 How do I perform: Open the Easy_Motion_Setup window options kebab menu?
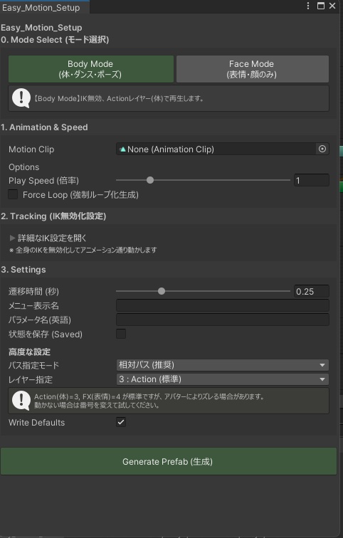click(x=308, y=6)
